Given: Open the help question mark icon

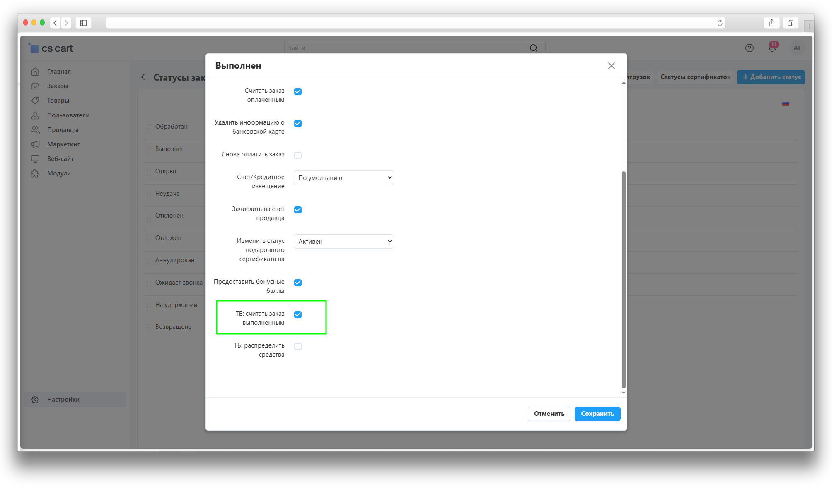Looking at the screenshot, I should point(749,48).
